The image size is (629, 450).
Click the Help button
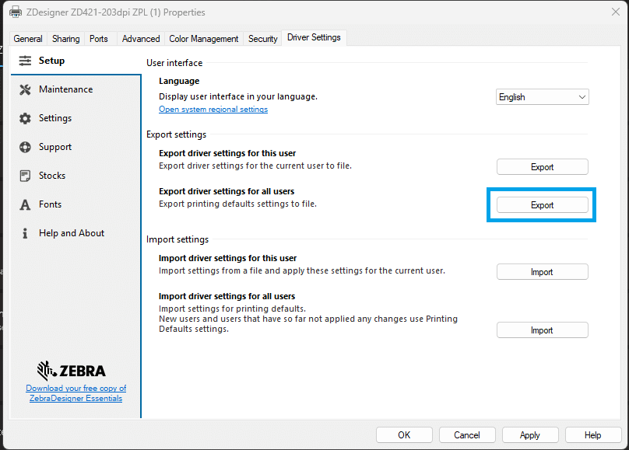point(593,435)
